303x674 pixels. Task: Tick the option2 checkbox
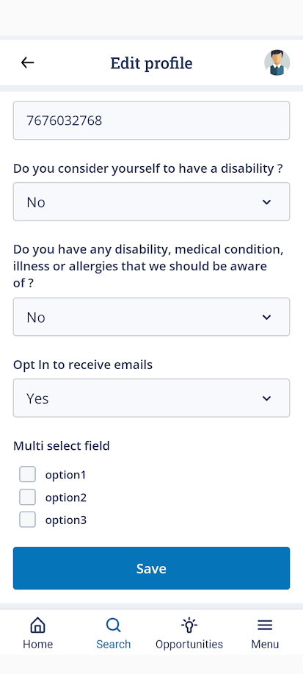[x=27, y=498]
